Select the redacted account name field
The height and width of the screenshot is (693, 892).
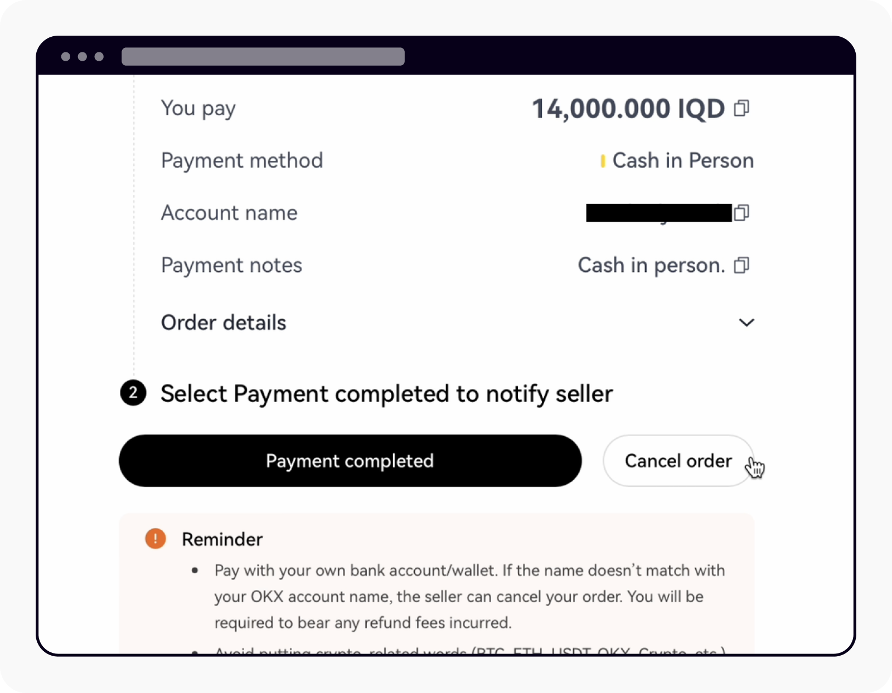click(x=658, y=212)
